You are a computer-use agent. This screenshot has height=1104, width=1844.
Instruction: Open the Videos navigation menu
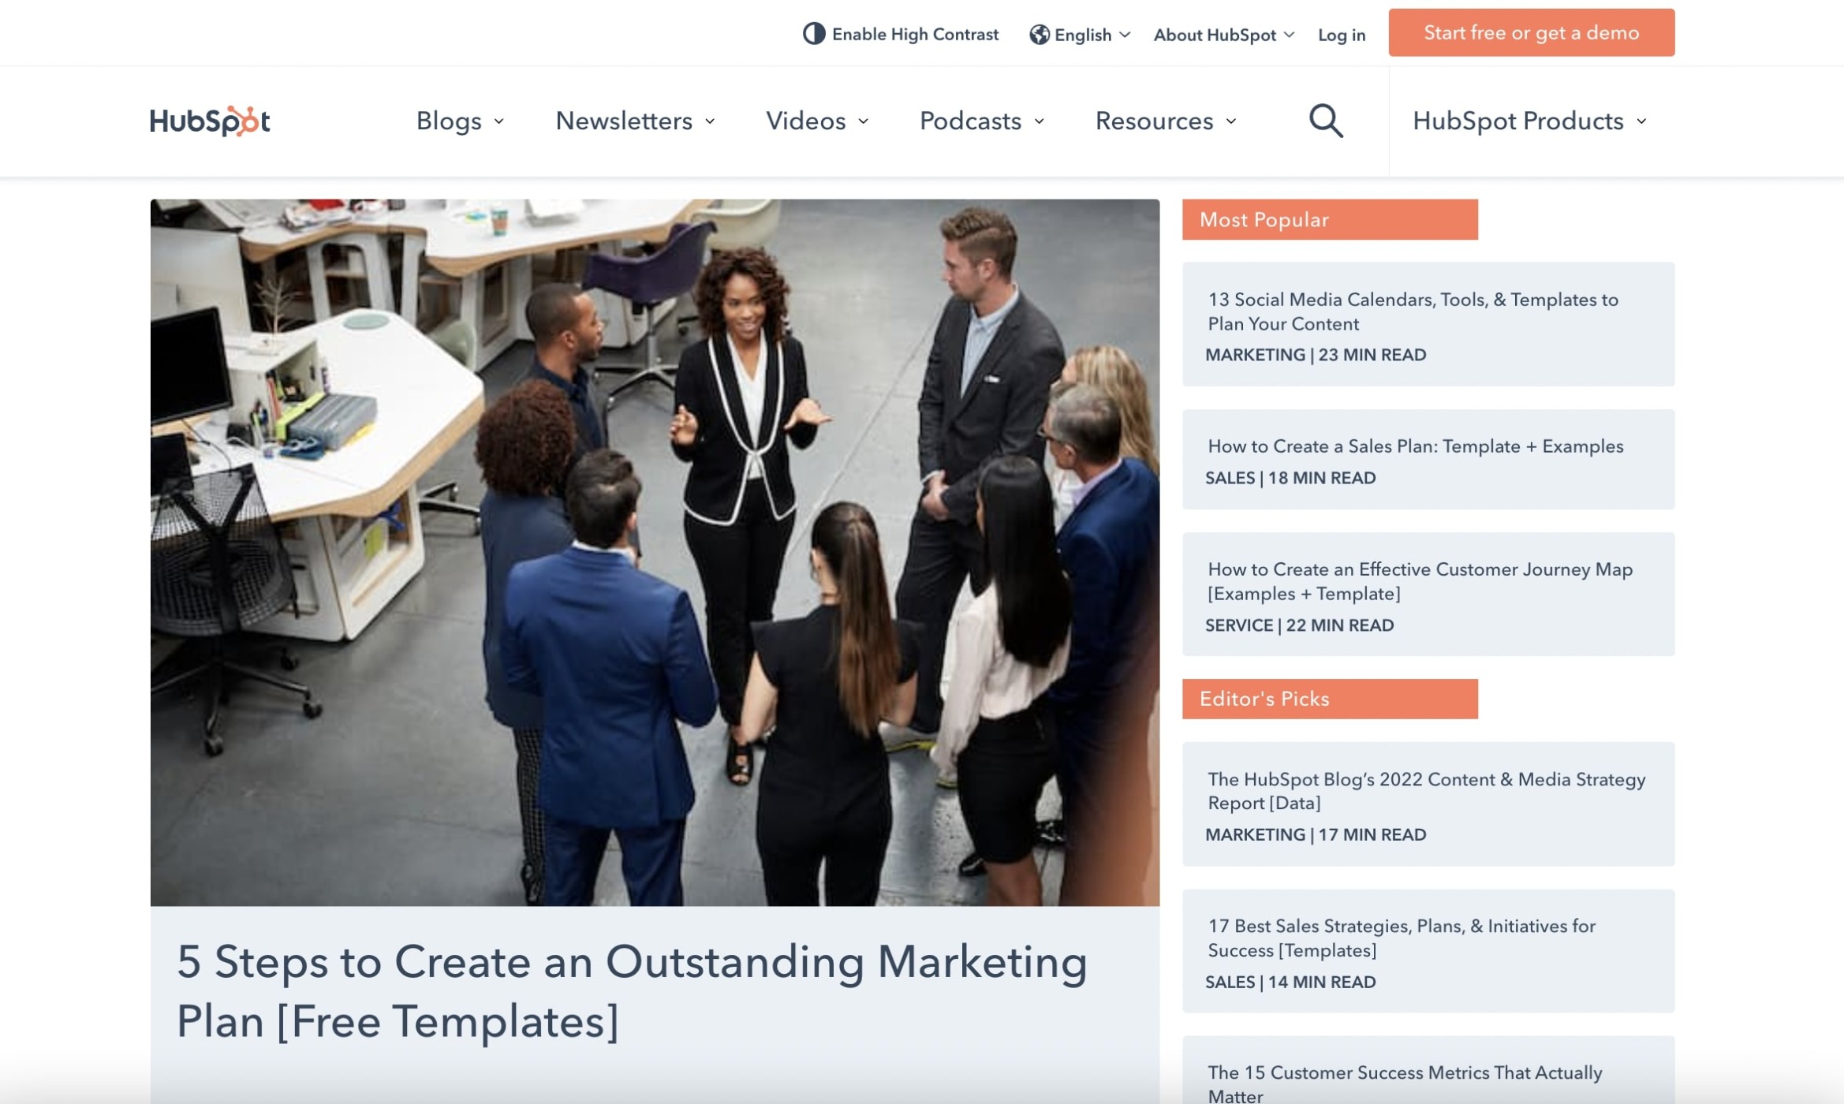817,121
